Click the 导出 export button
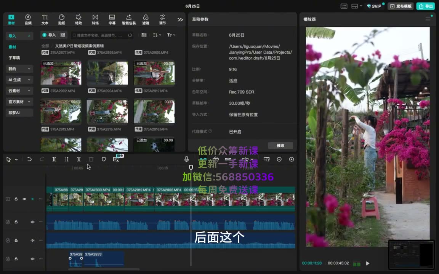The image size is (439, 274). point(425,6)
